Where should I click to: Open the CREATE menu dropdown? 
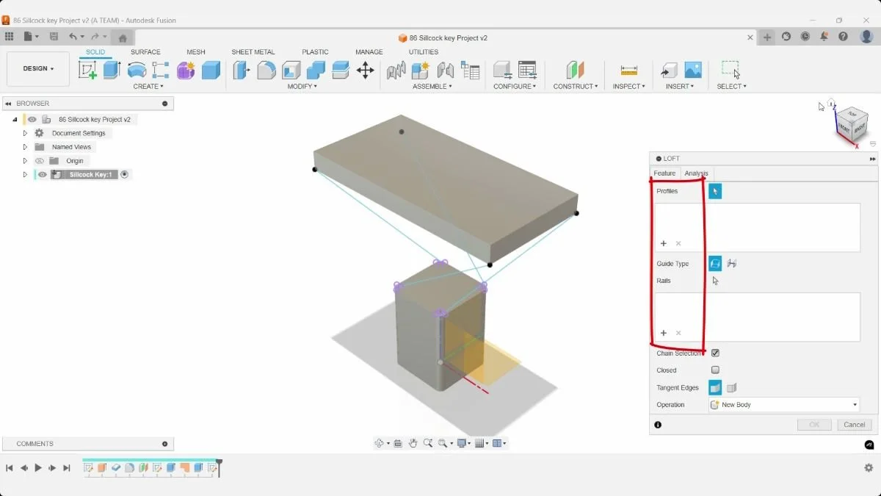(148, 87)
